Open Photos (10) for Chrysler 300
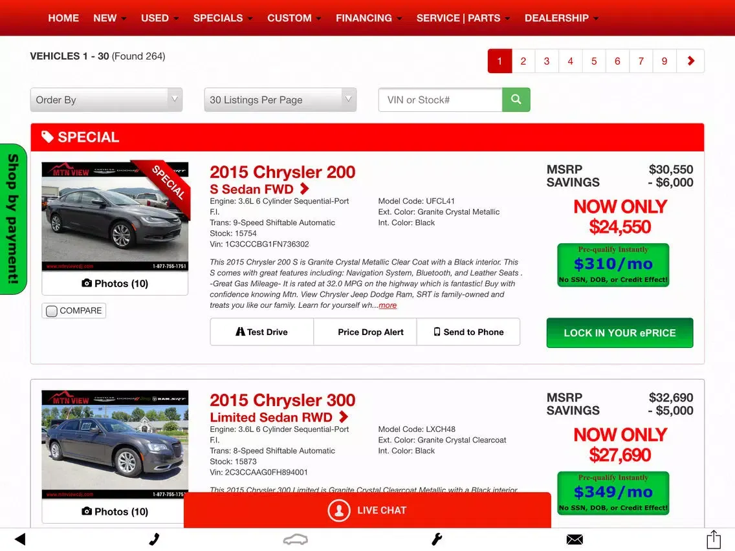The image size is (735, 551). pyautogui.click(x=115, y=512)
